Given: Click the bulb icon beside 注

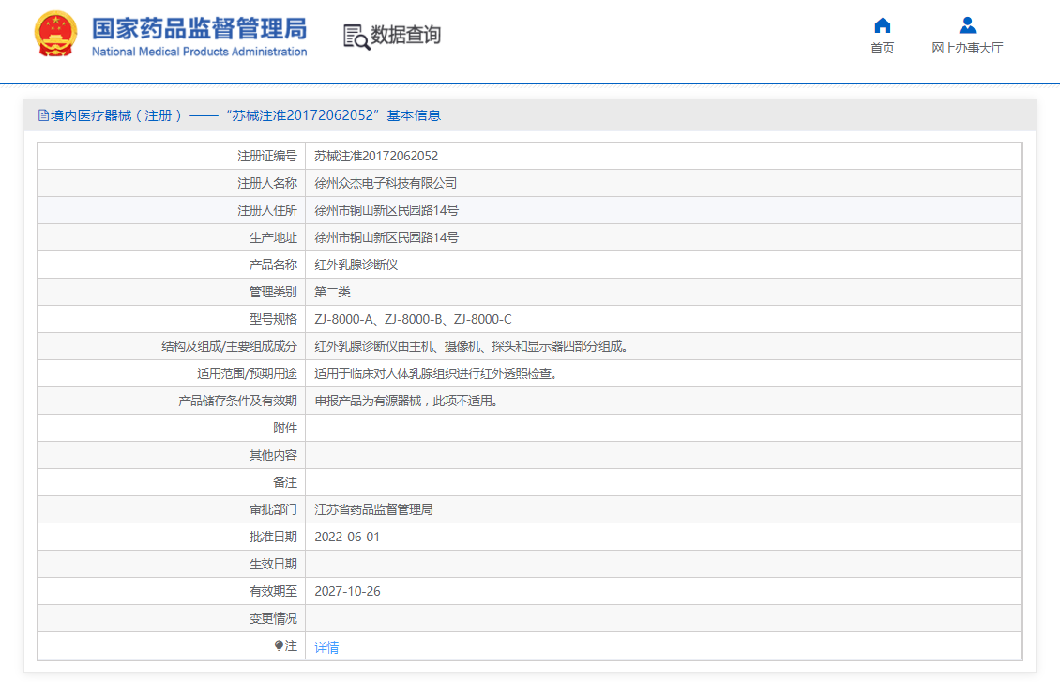Looking at the screenshot, I should (x=279, y=645).
